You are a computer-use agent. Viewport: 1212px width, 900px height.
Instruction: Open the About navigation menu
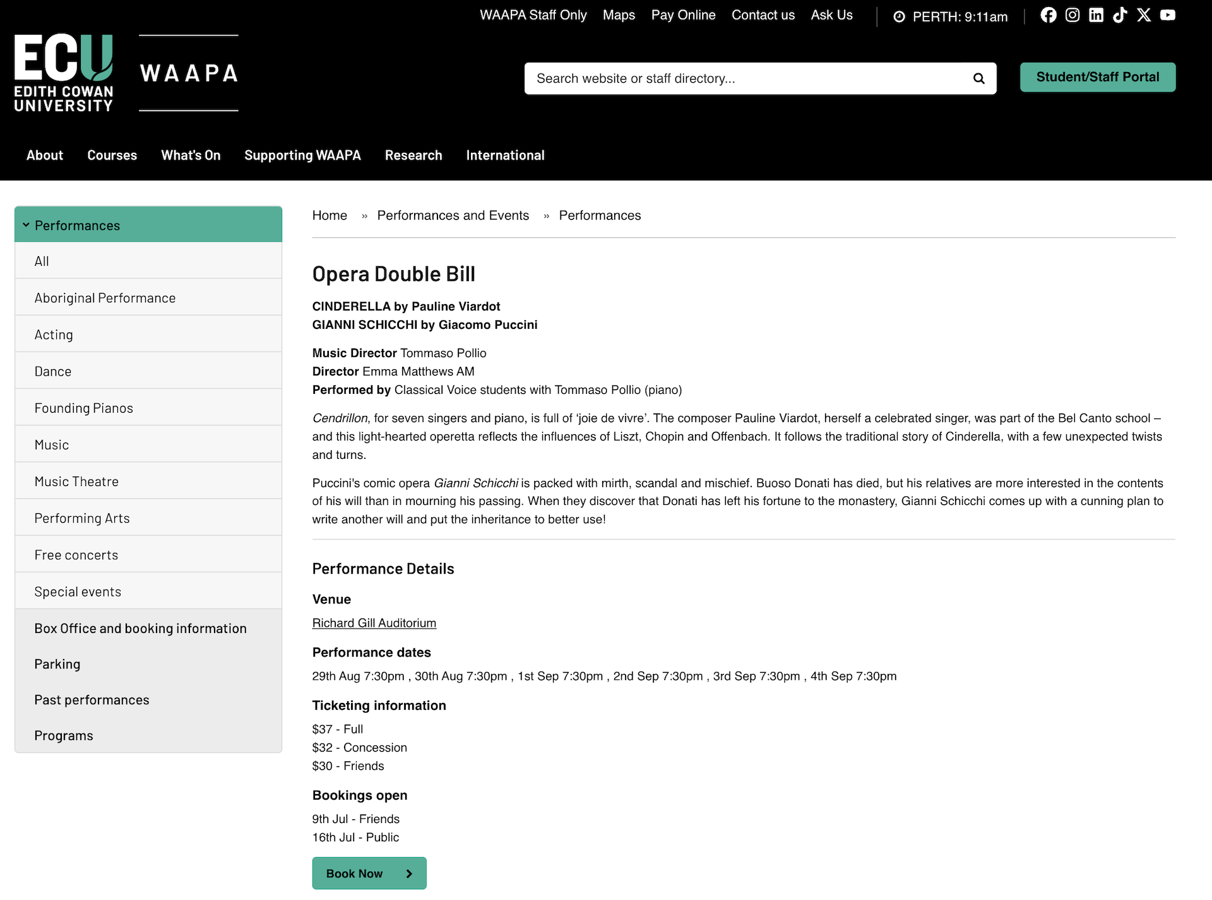pos(45,155)
